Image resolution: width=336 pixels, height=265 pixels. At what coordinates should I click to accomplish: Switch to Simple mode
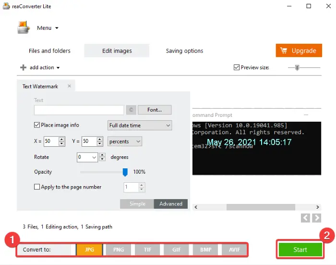pos(137,204)
